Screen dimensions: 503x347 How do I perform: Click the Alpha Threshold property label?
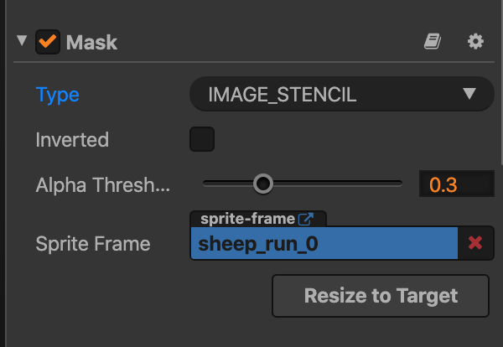tap(102, 185)
